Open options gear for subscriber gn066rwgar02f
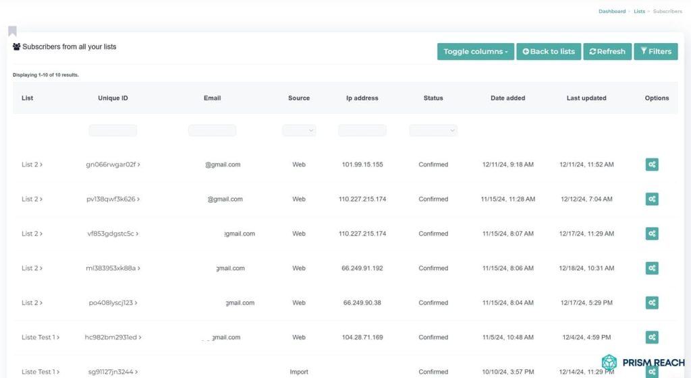This screenshot has width=691, height=378. [x=651, y=164]
